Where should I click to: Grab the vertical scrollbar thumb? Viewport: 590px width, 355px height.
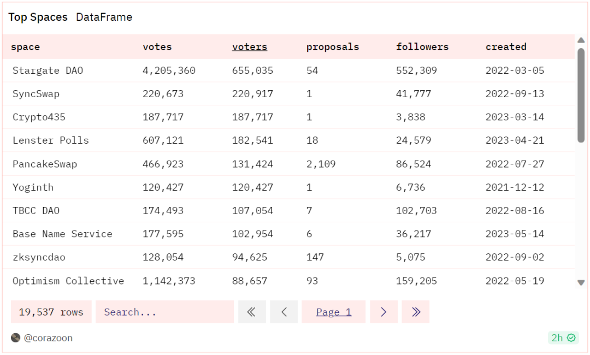coord(581,96)
